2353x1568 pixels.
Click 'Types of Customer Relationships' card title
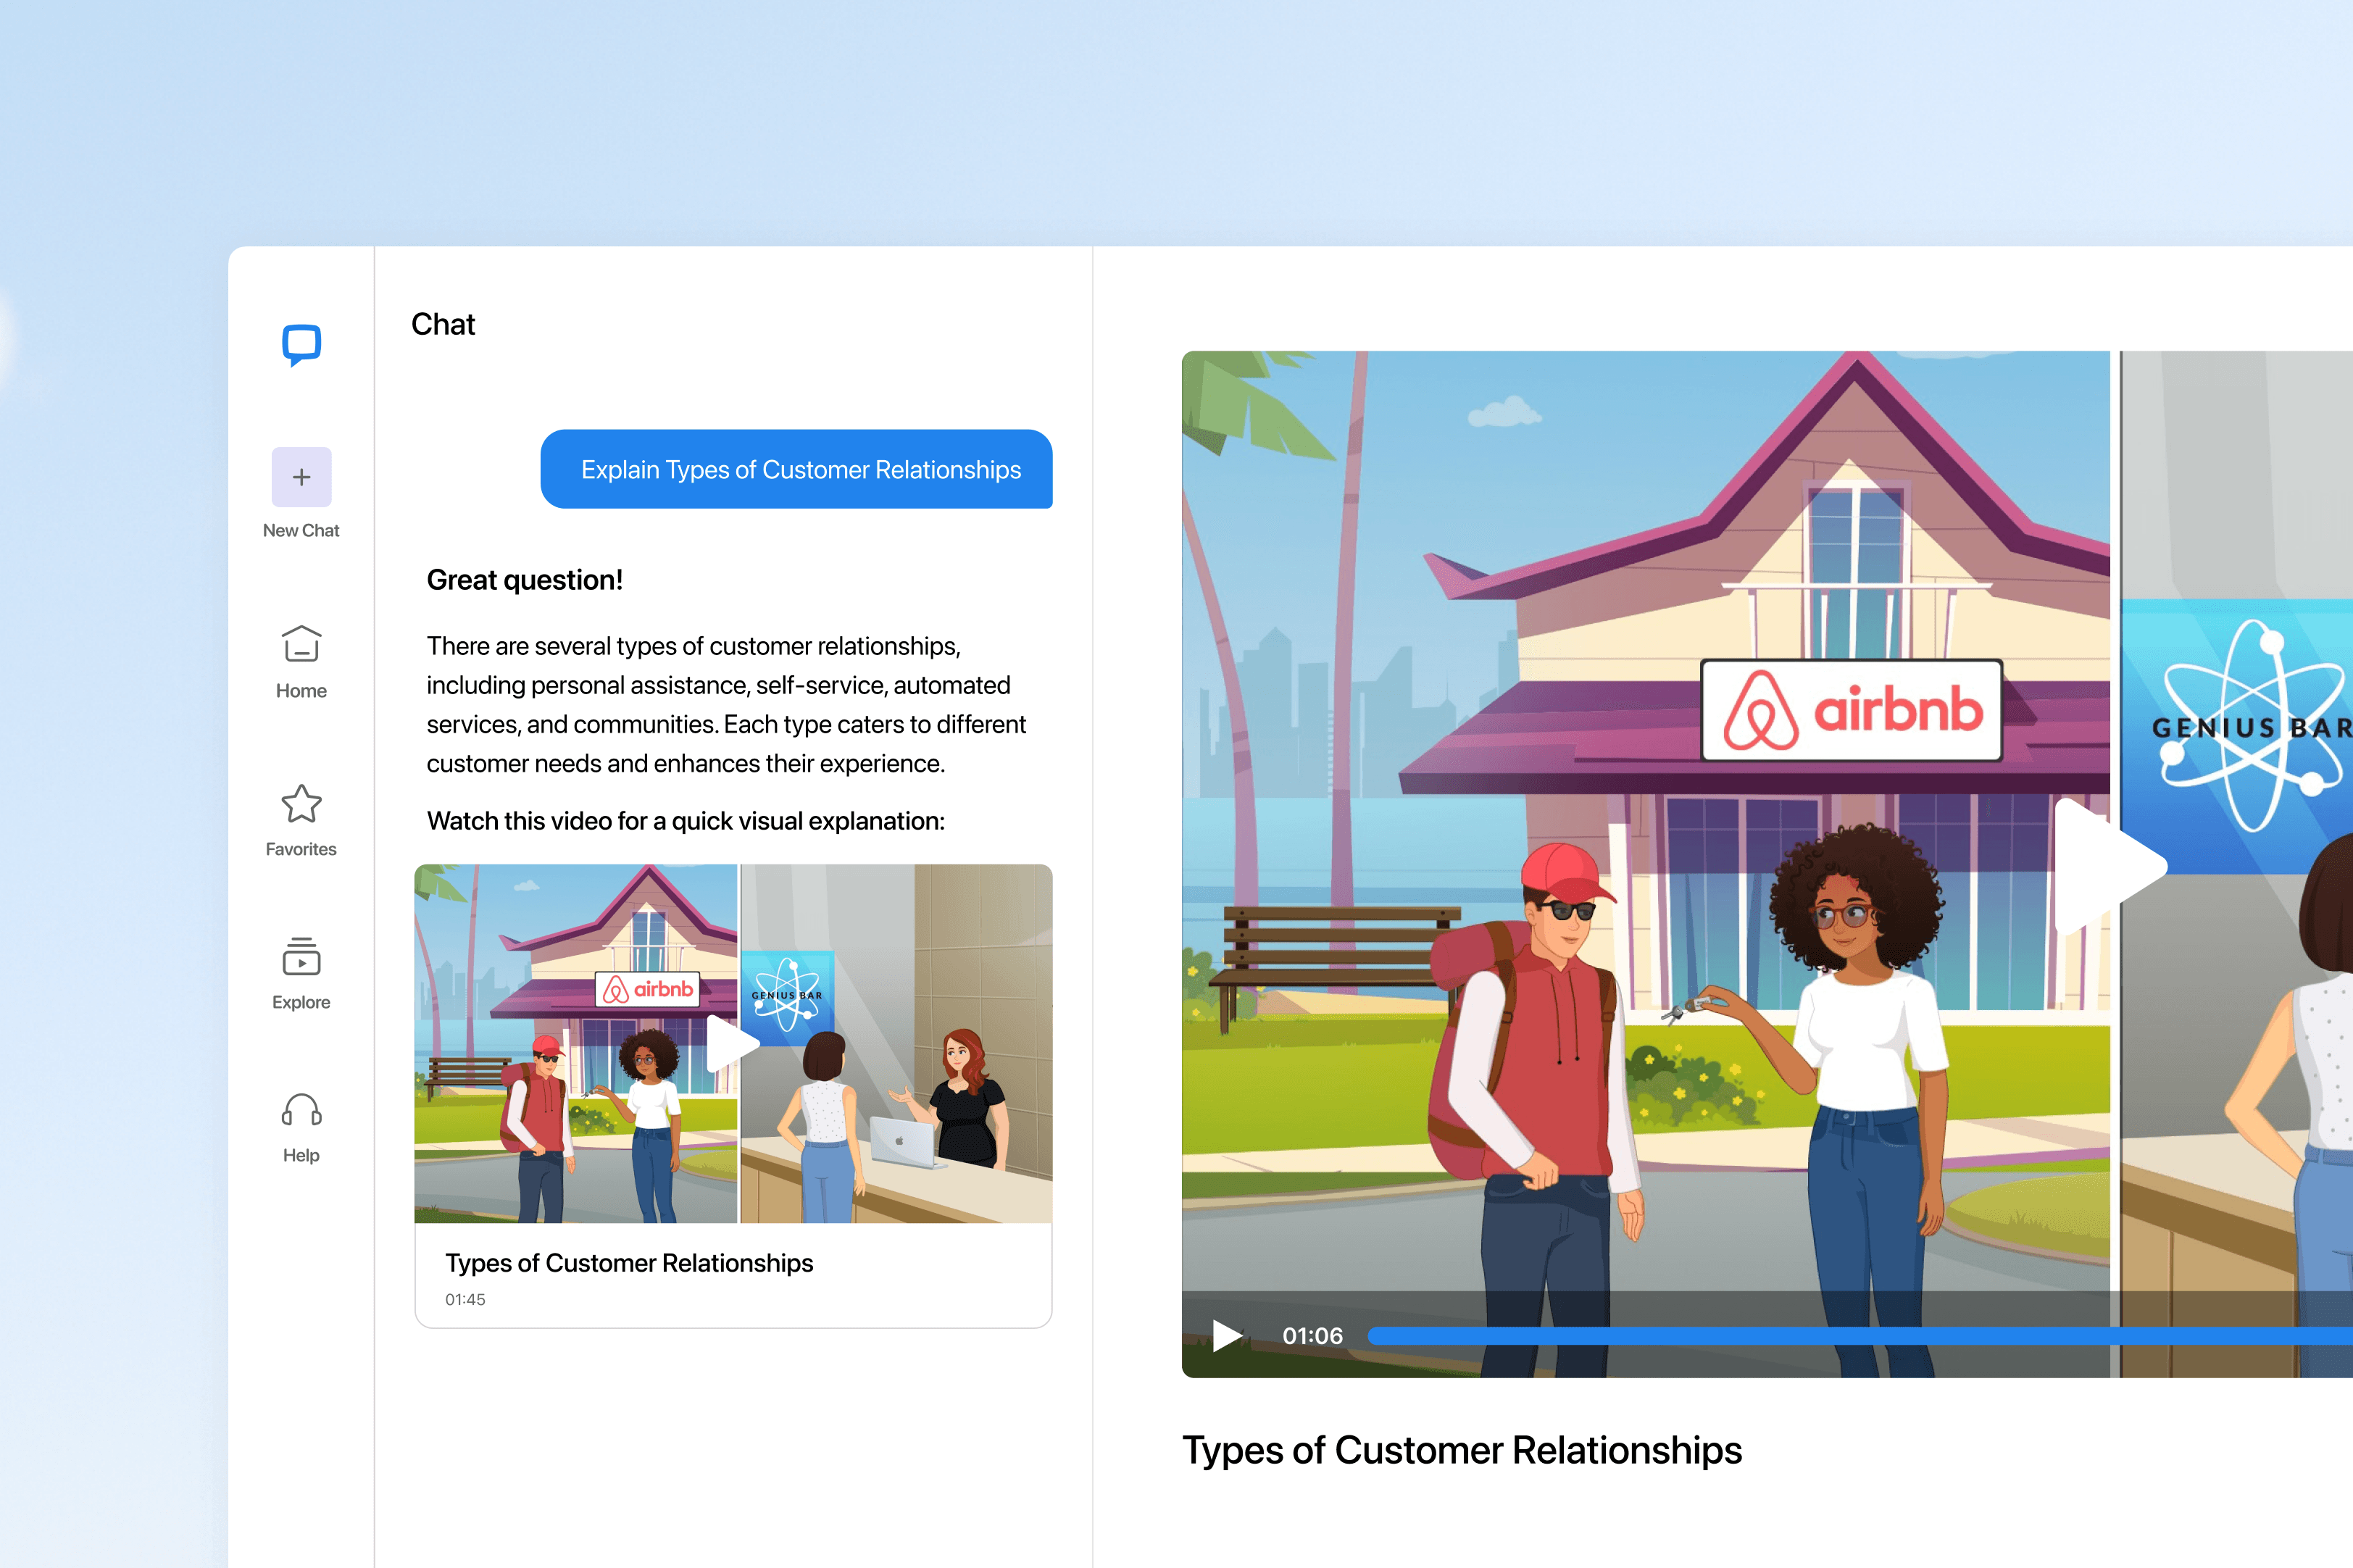(x=629, y=1263)
